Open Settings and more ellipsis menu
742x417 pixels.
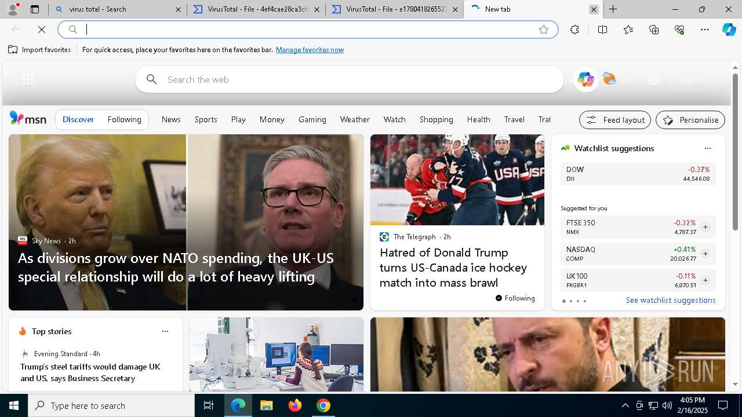tap(705, 30)
